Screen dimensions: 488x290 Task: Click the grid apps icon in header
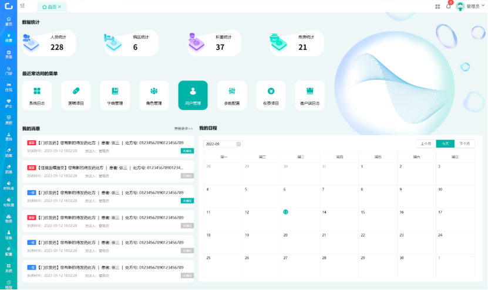coord(437,6)
